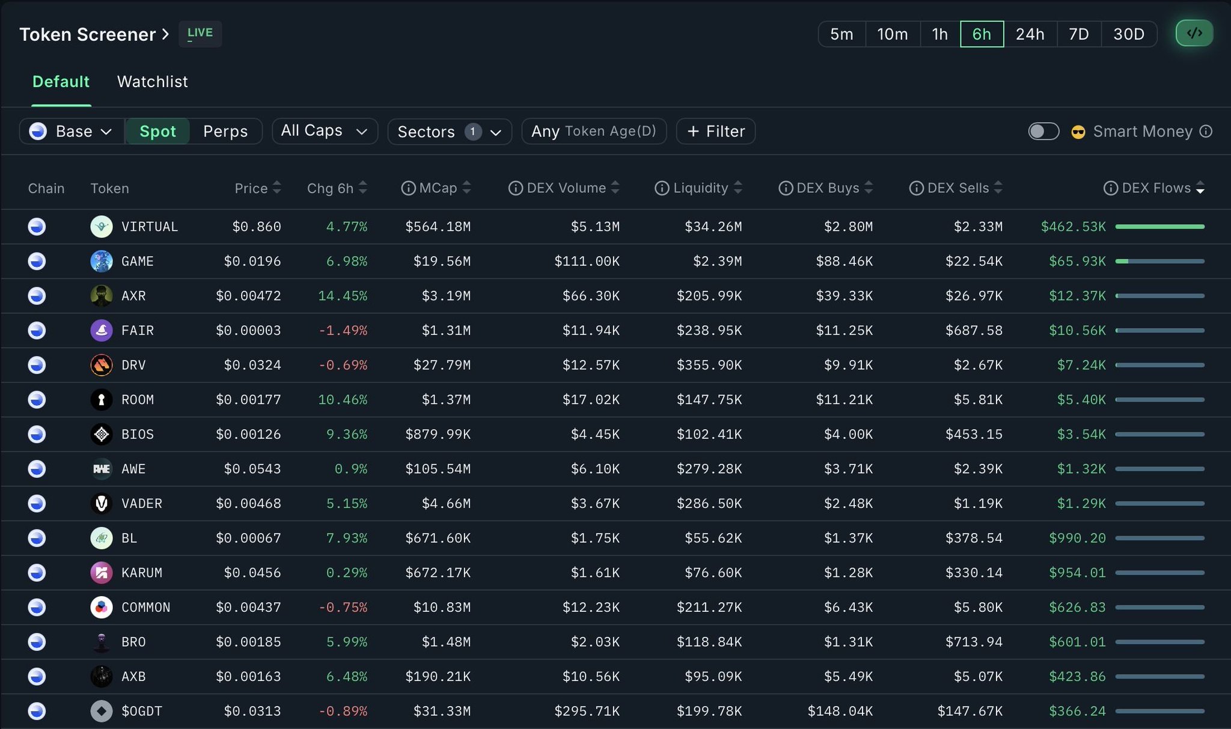Click VIRTUAL's DEX Flows progress bar
The width and height of the screenshot is (1231, 729).
pyautogui.click(x=1159, y=227)
